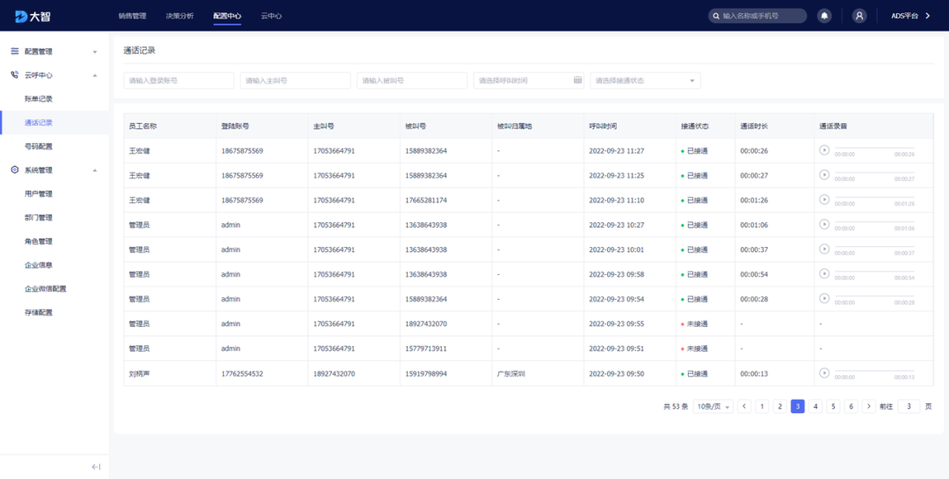This screenshot has height=479, width=949.
Task: Click the notification bell icon
Action: point(824,16)
